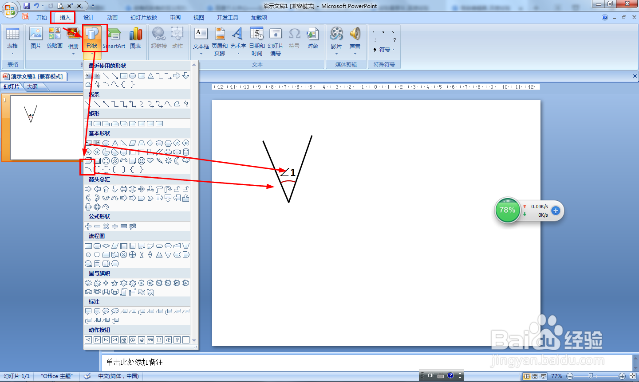639x382 pixels.
Task: Apply superscript from quick access toolbar
Action: pyautogui.click(x=70, y=6)
